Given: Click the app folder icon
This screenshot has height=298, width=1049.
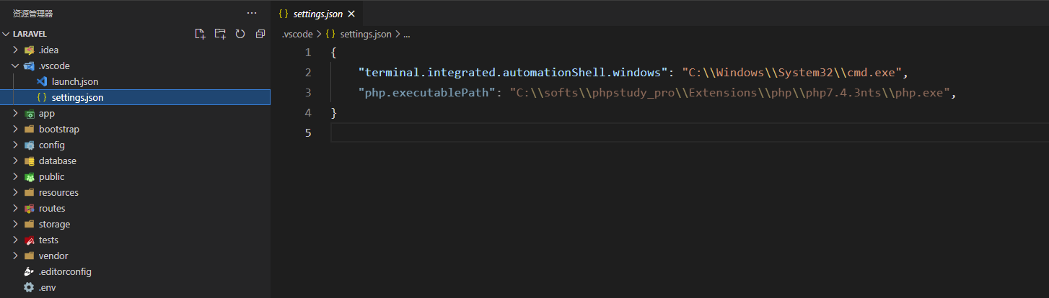Looking at the screenshot, I should pyautogui.click(x=30, y=113).
